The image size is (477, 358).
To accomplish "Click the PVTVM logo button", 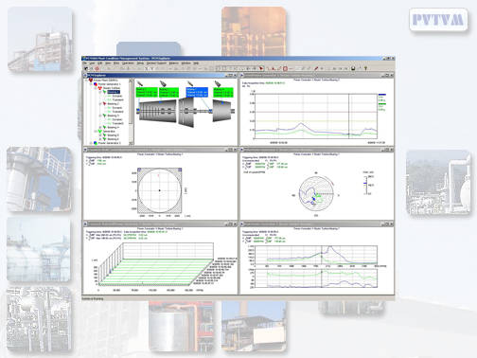I will point(438,20).
